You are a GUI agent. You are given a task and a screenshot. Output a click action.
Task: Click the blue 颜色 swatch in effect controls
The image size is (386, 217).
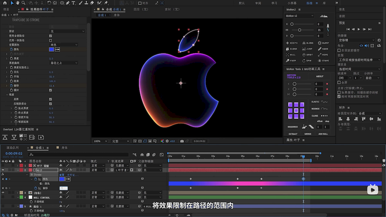51,49
